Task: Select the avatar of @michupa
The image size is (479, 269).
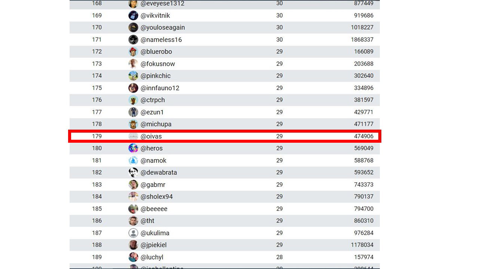Action: (x=133, y=124)
